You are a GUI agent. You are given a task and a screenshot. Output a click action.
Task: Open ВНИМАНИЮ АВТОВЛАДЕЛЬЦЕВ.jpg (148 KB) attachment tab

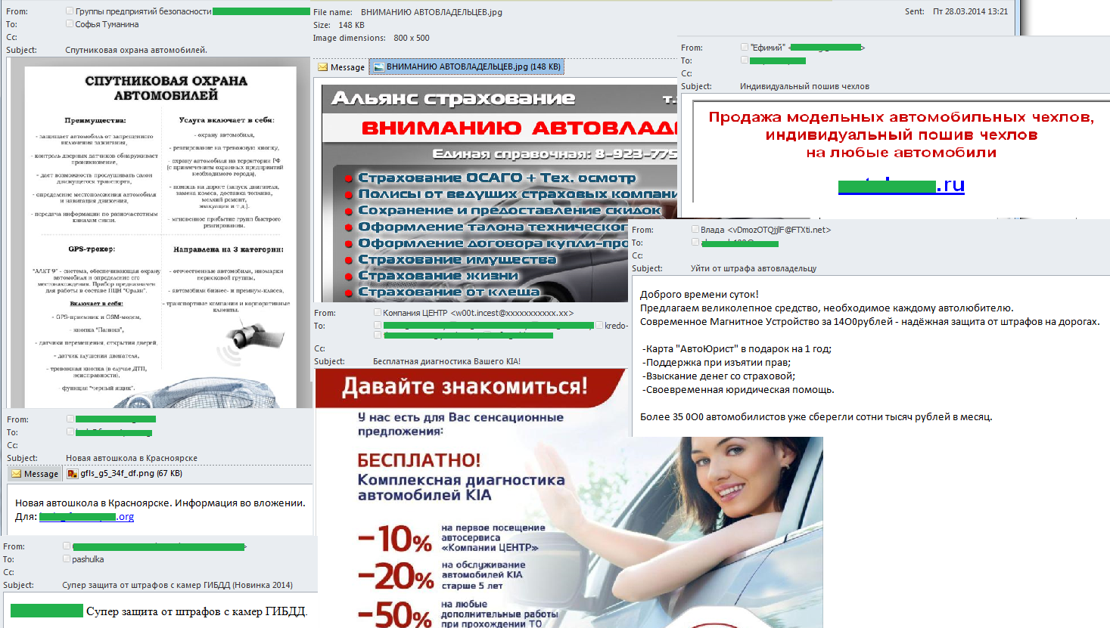[467, 67]
